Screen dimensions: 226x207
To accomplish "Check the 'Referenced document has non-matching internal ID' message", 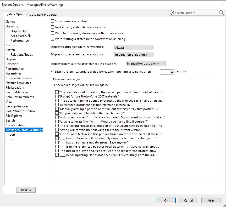I will [57, 105].
